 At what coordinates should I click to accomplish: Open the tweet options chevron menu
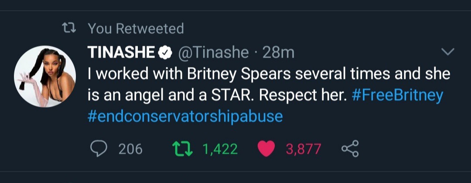point(448,52)
